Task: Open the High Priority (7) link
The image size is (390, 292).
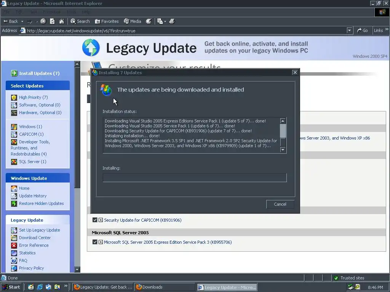Action: coord(34,97)
